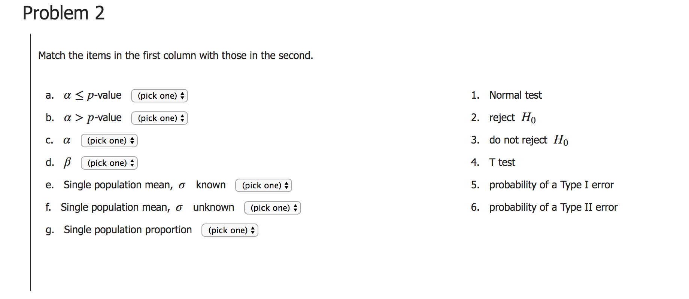Open the pick one dropdown for β
Viewport: 689px width, 299px height.
(x=109, y=163)
